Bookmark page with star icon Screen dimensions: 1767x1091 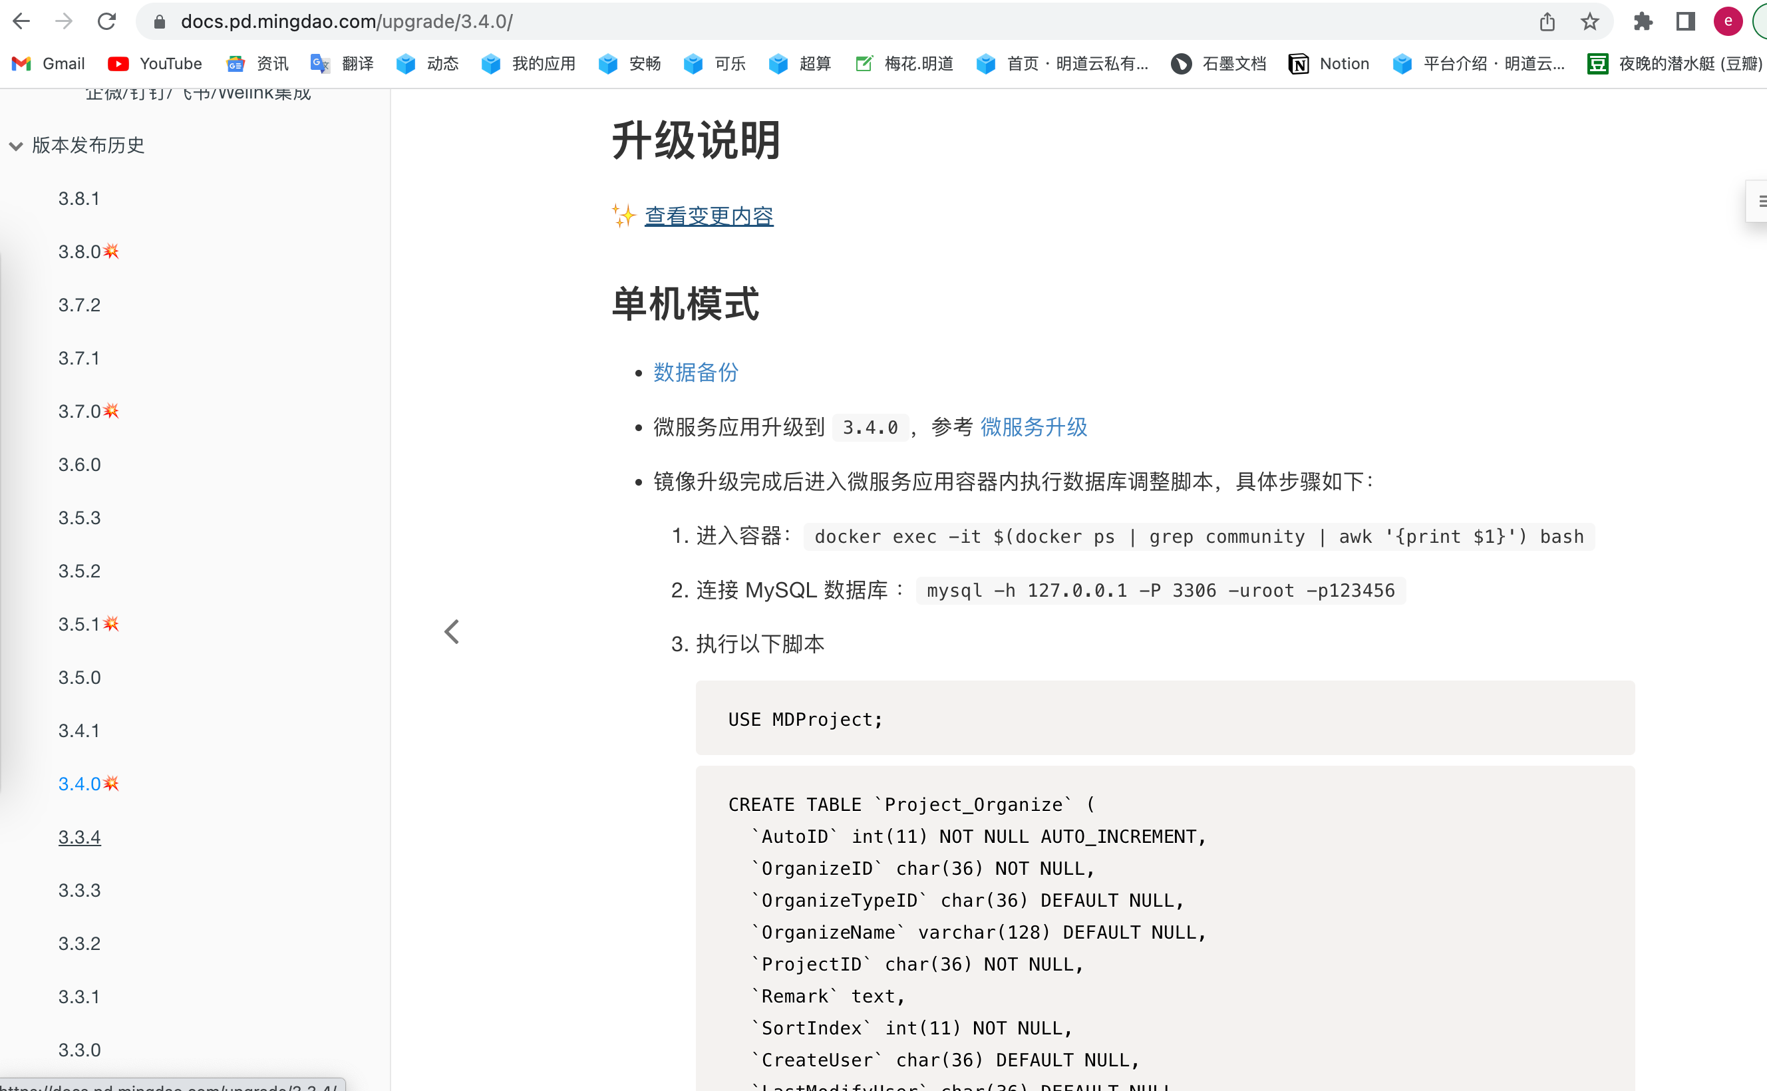tap(1589, 22)
